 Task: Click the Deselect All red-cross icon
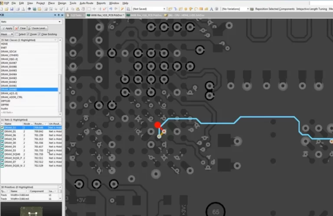[104, 9]
